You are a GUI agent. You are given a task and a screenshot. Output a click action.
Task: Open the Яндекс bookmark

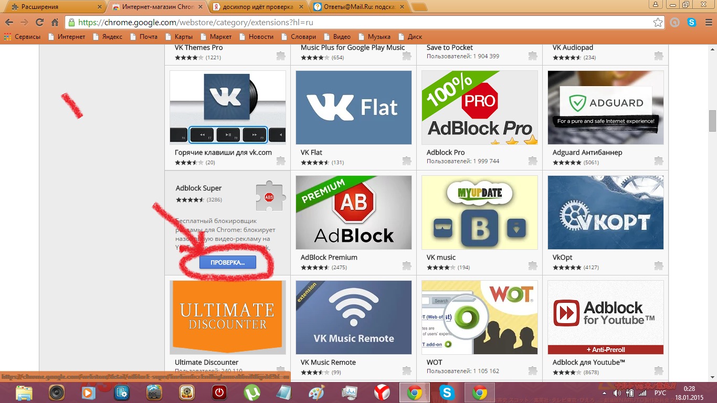(x=108, y=37)
